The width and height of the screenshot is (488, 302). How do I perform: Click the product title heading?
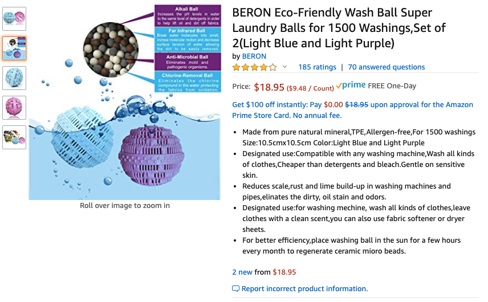[339, 28]
